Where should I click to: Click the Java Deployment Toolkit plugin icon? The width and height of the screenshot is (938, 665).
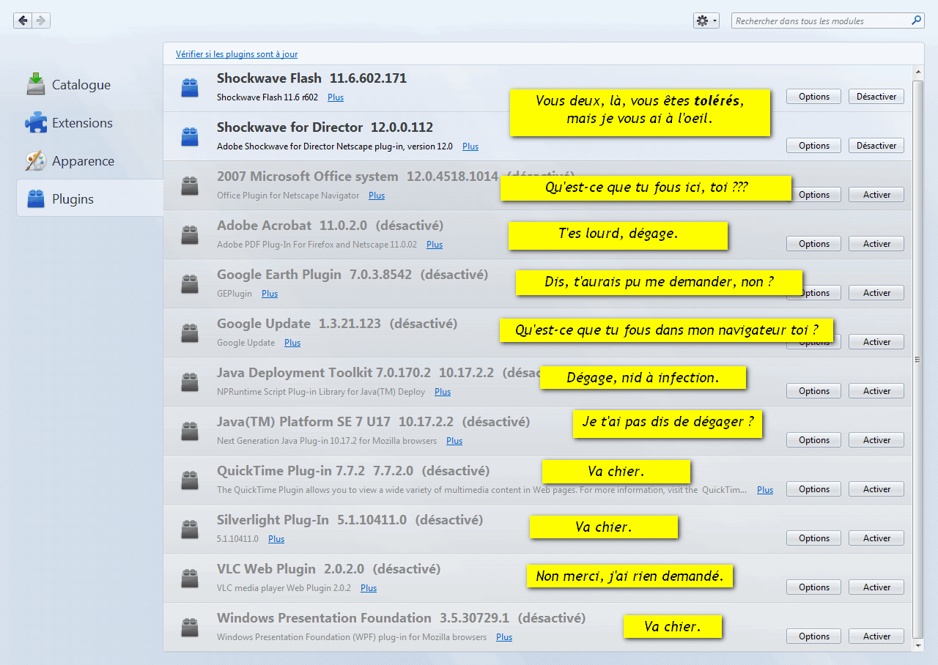(190, 382)
